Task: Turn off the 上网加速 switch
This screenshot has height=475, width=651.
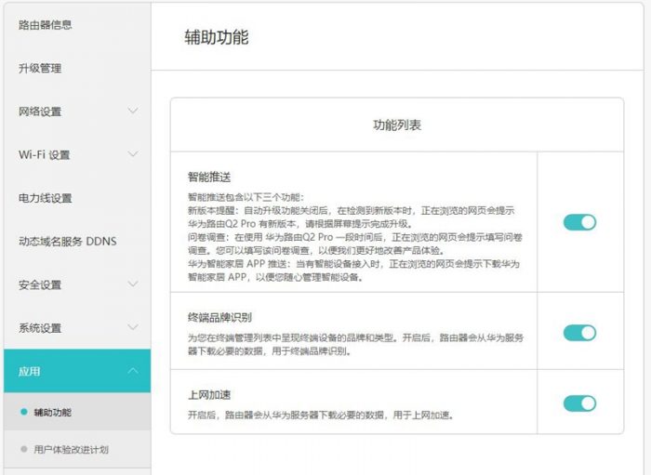Action: coord(579,402)
